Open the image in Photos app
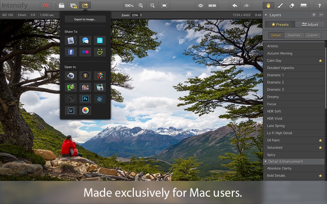This screenshot has height=204, width=327. coord(85,110)
